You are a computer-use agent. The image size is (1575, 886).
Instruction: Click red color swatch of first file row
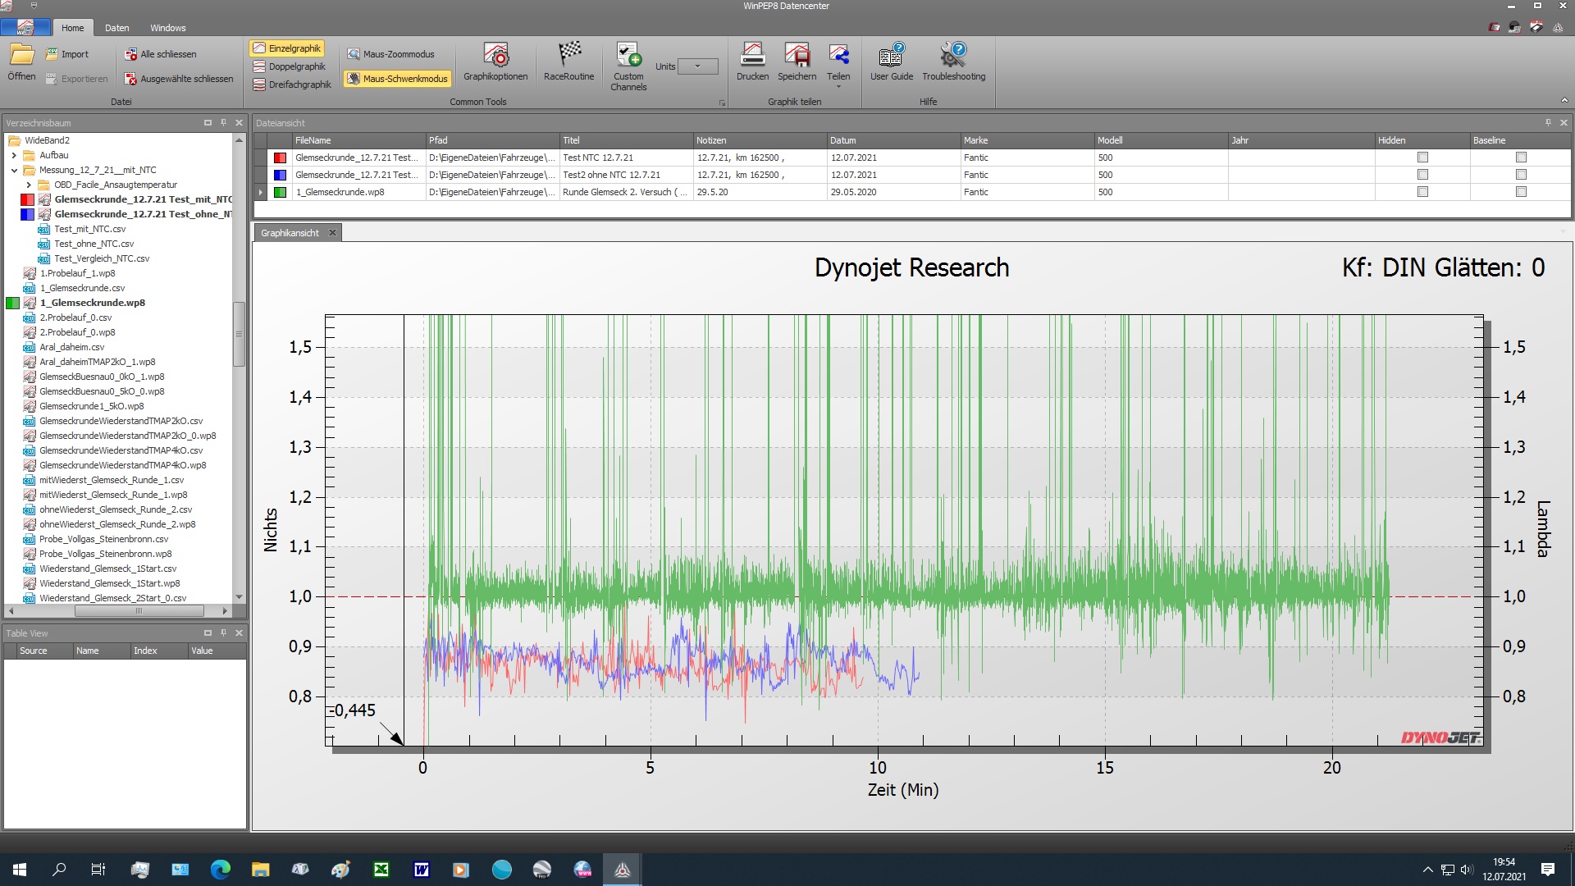point(280,158)
